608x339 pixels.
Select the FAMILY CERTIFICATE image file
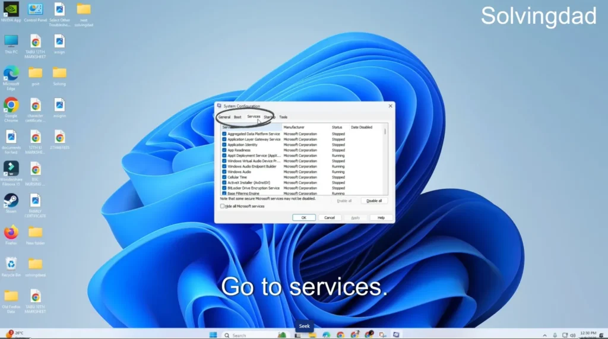(35, 205)
